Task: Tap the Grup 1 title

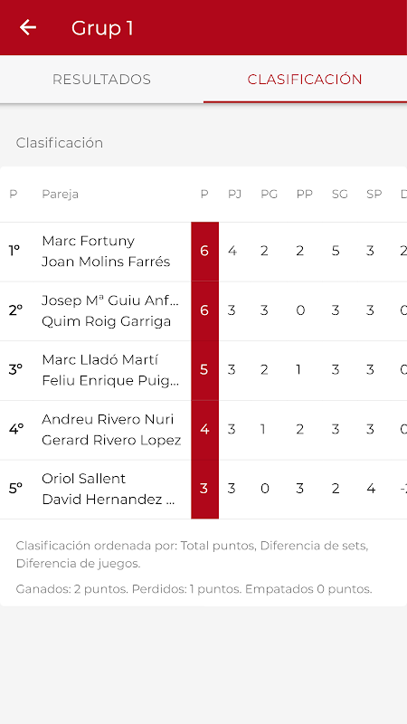Action: (102, 28)
